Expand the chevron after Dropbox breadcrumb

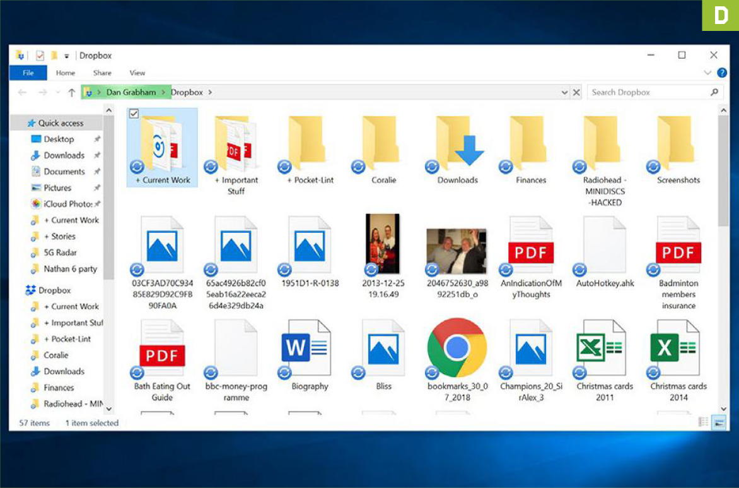click(210, 93)
